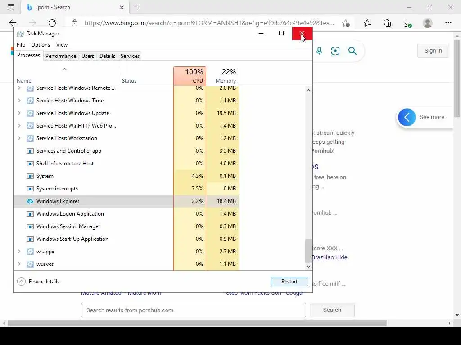Click the browser address bar URL
461x345 pixels.
[x=209, y=23]
